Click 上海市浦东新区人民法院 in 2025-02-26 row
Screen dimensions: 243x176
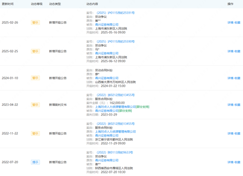111,29
